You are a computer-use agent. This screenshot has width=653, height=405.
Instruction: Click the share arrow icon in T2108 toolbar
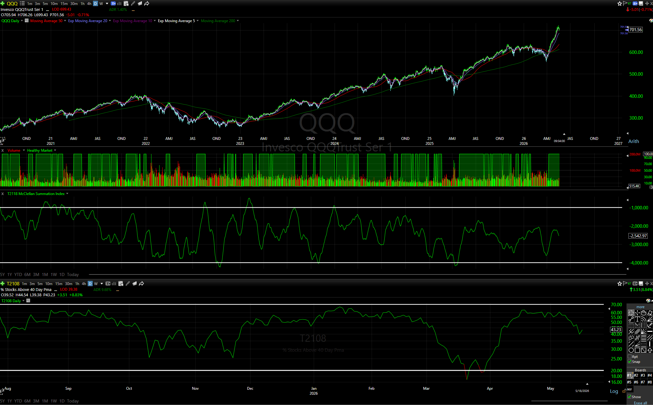click(141, 283)
